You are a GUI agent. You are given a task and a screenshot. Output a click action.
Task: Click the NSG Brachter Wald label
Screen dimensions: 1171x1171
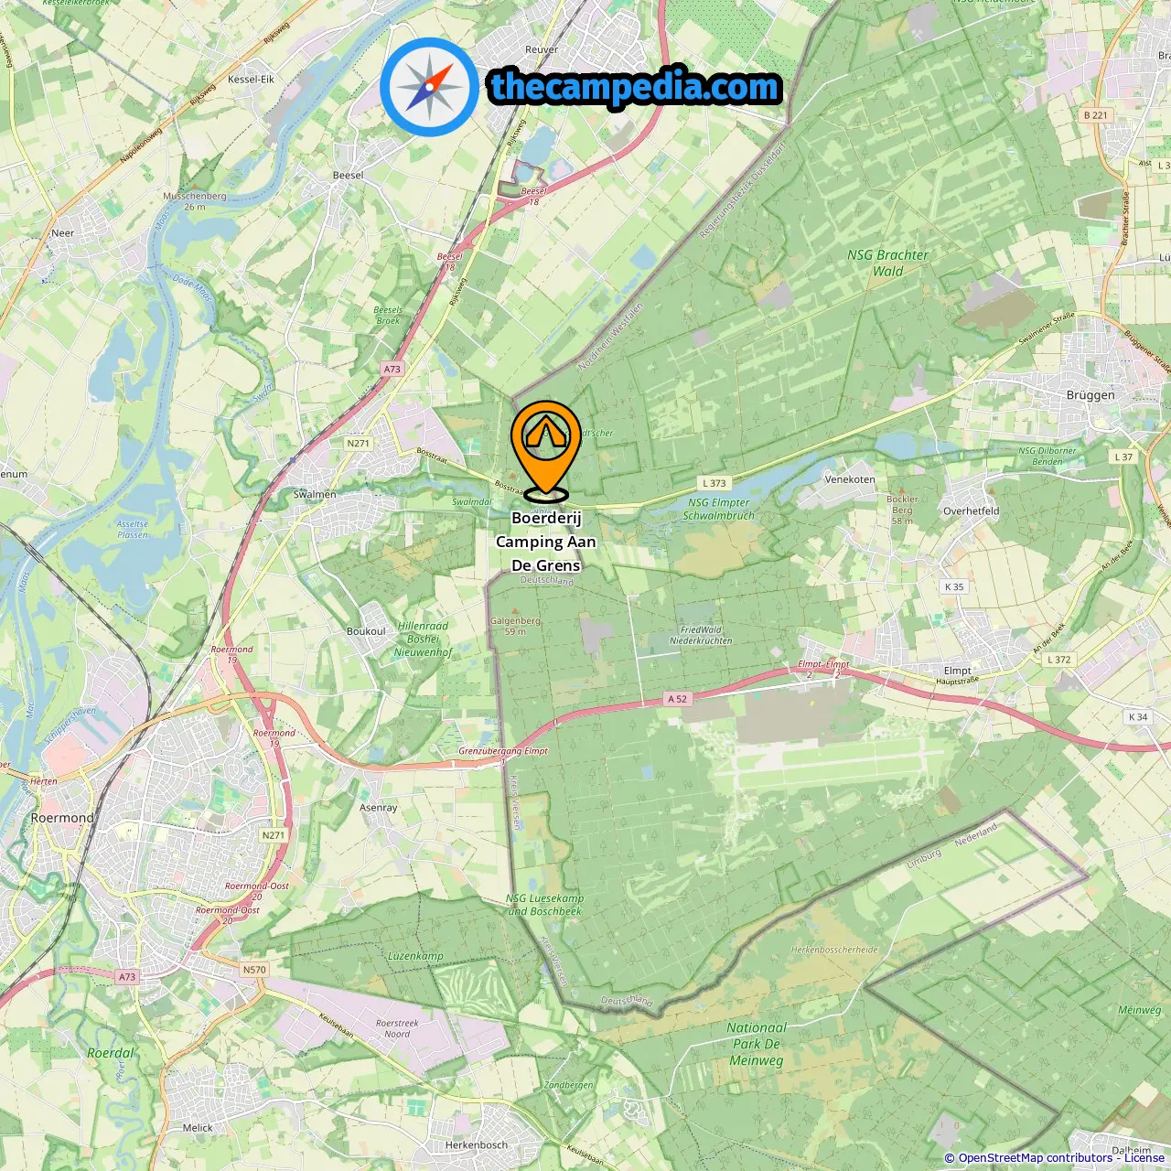(887, 263)
